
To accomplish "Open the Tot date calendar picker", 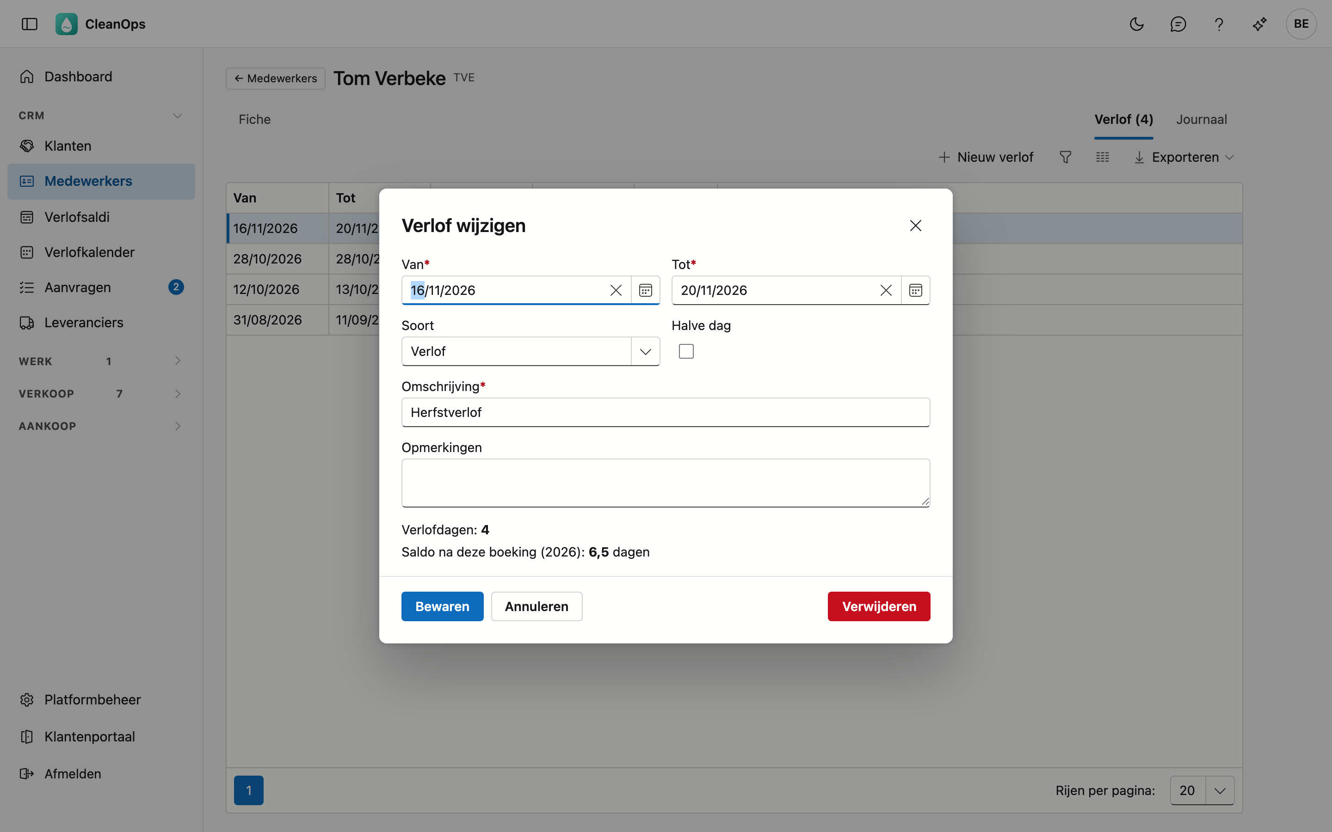I will [916, 290].
